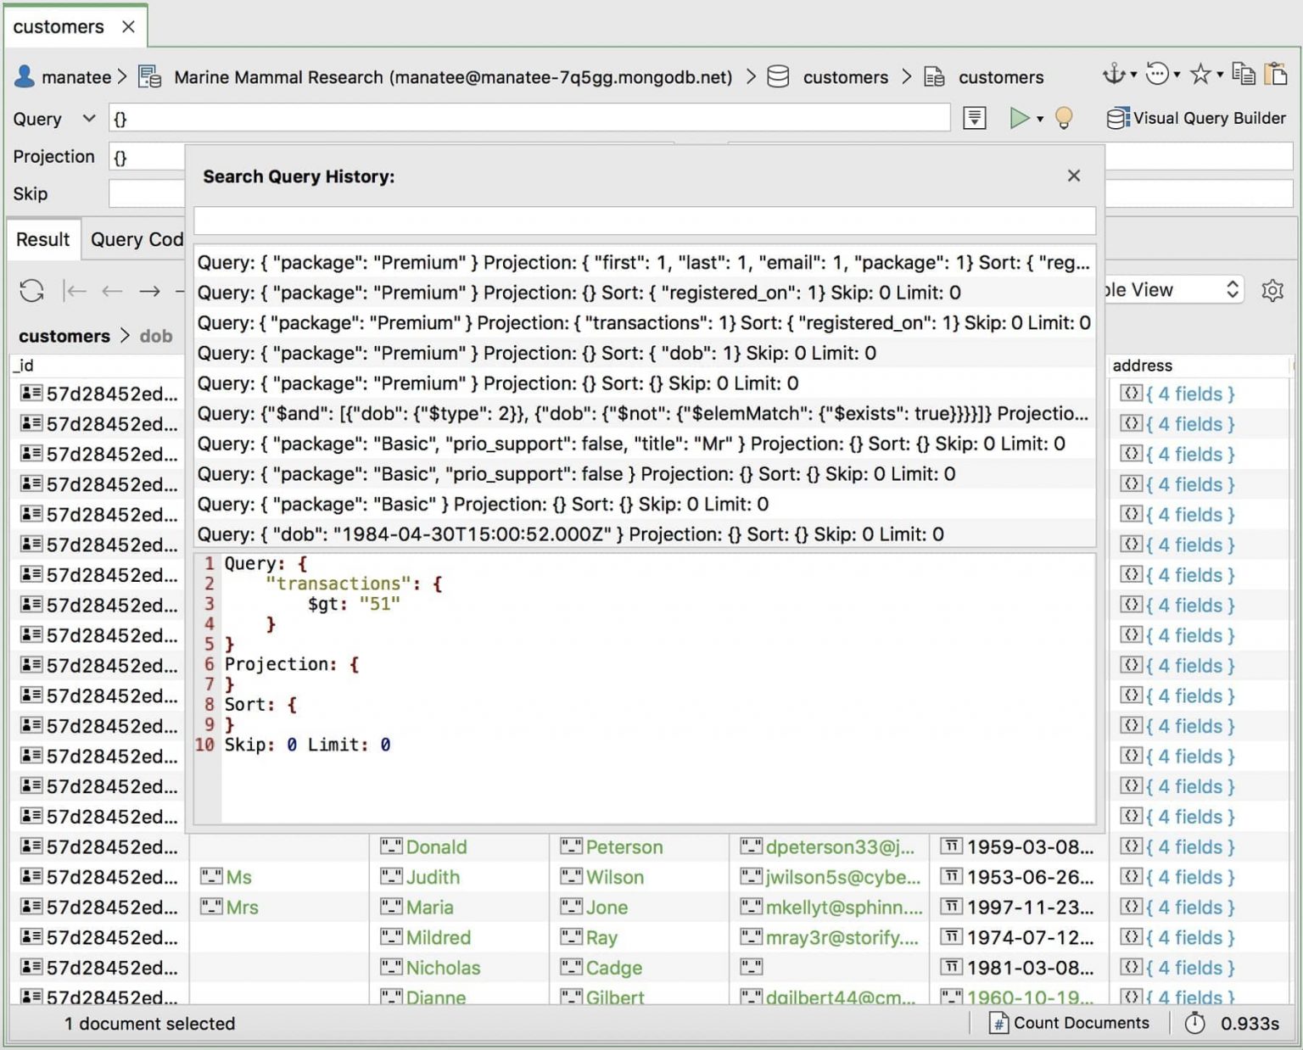Screen dimensions: 1303x1050
Task: Refresh results with circular arrow icon
Action: (31, 290)
